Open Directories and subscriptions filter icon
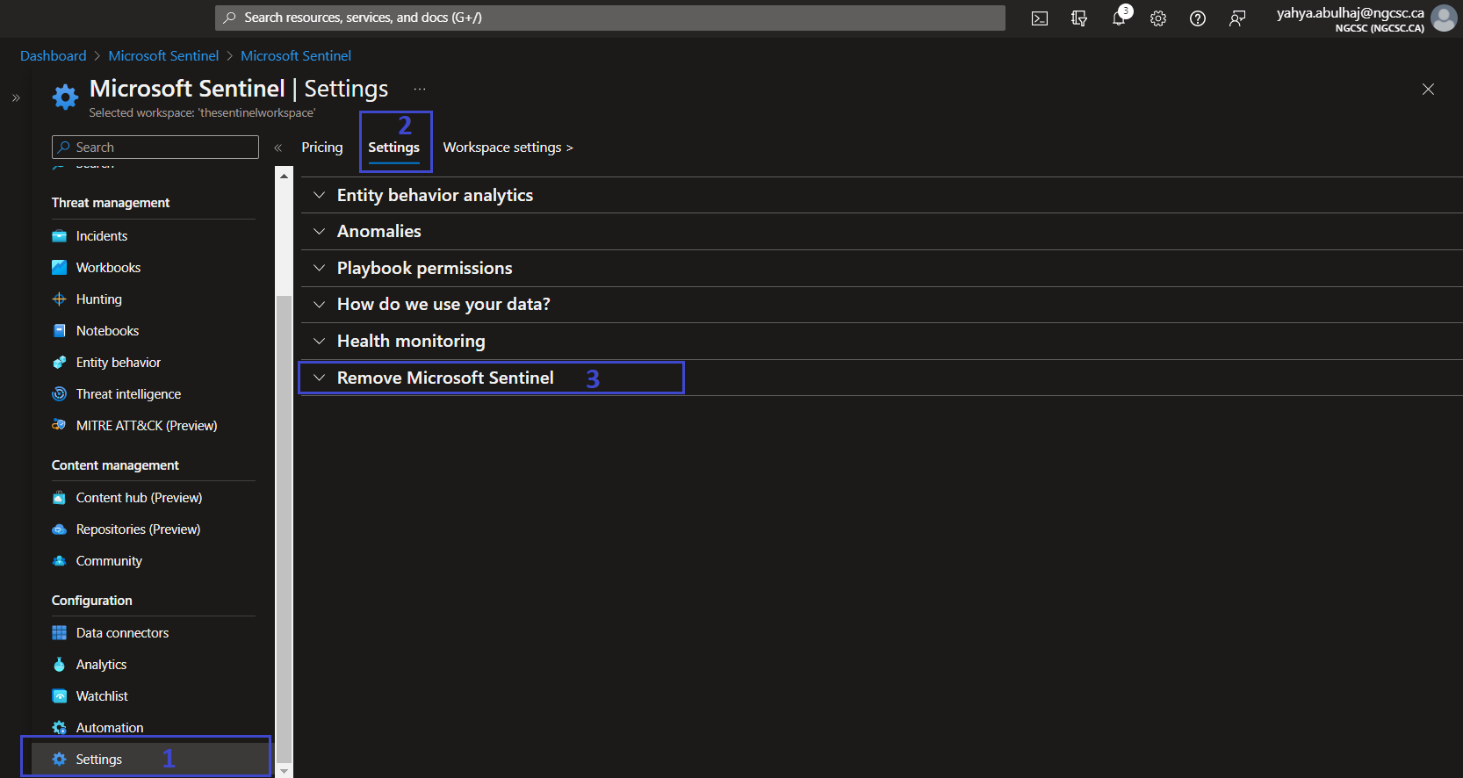Screen dimensions: 1463x778 tap(1079, 18)
